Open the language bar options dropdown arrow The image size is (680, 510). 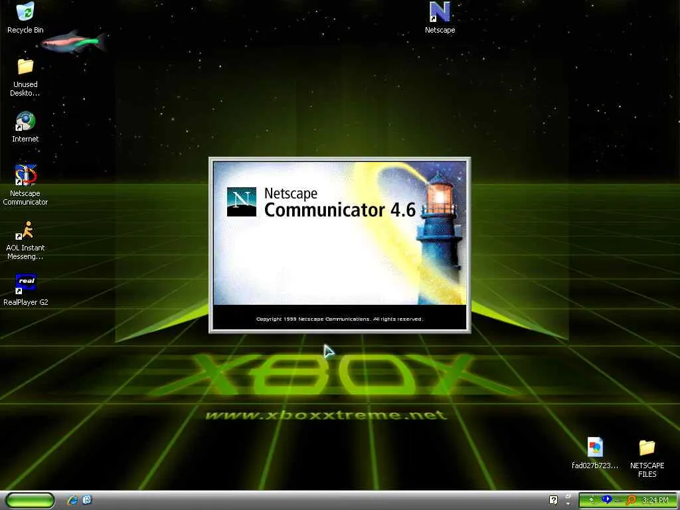point(568,504)
